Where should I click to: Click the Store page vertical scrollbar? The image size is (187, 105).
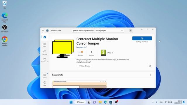155,41
